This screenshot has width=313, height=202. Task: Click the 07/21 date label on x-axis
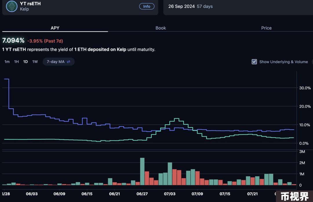pyautogui.click(x=252, y=194)
